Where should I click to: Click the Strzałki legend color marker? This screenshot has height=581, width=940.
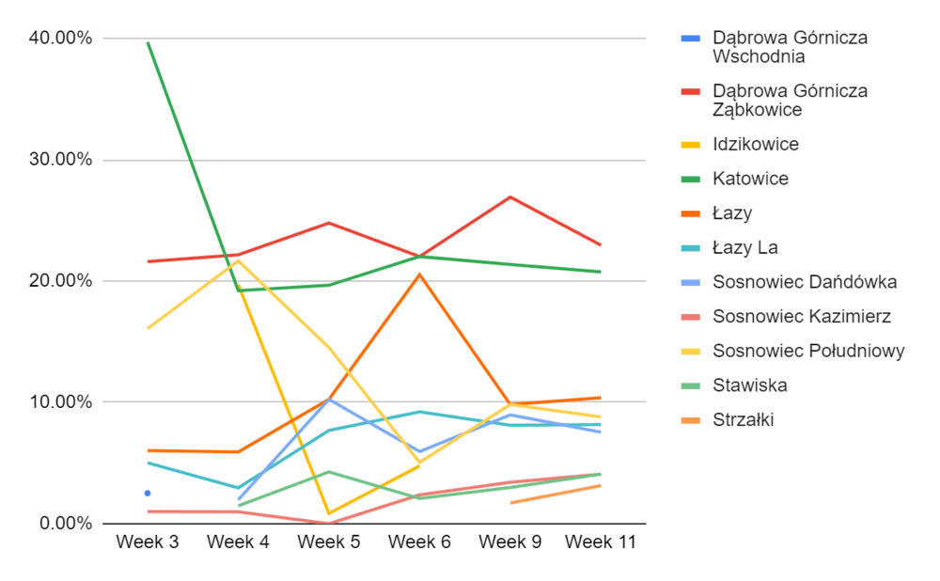pyautogui.click(x=689, y=420)
